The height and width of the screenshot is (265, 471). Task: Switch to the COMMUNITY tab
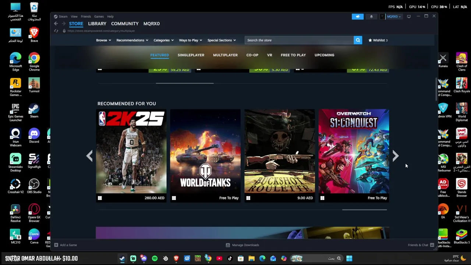point(125,24)
